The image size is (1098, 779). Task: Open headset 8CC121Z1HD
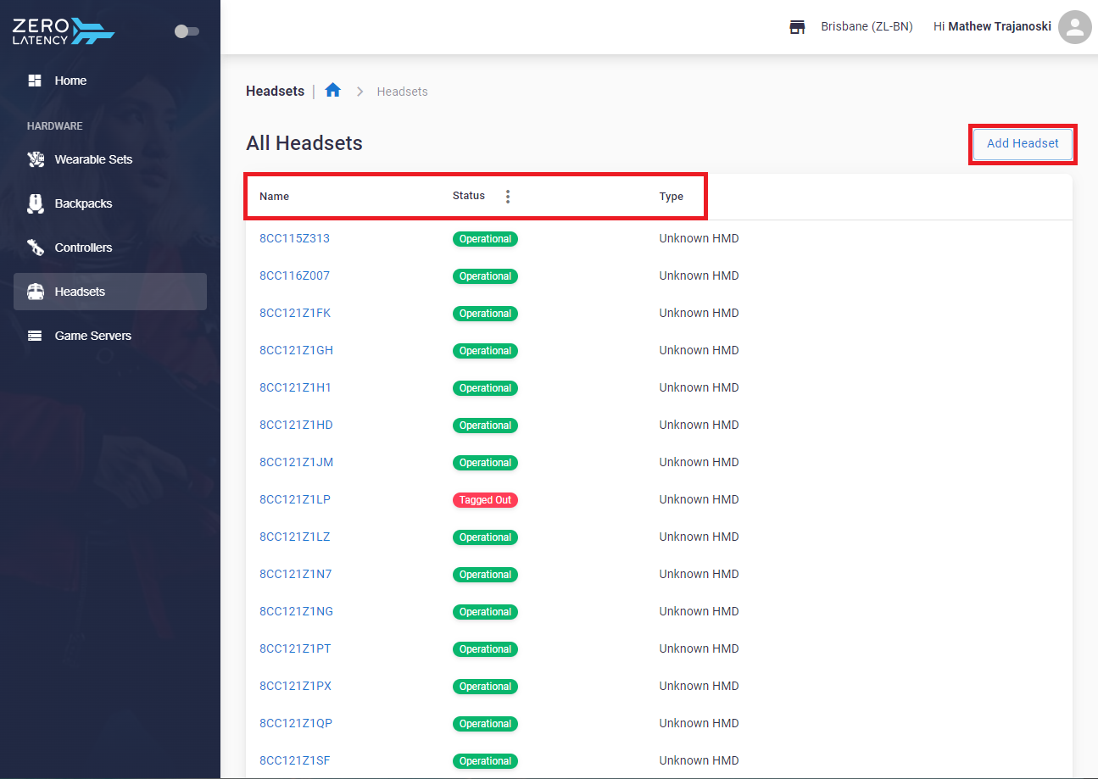pos(296,425)
